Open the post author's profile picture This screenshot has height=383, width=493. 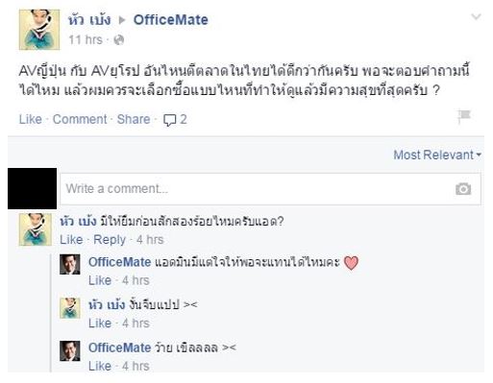click(x=39, y=30)
